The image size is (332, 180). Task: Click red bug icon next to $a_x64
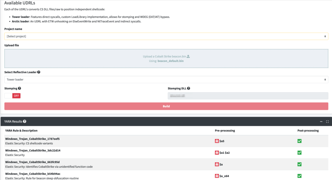[x=217, y=176]
